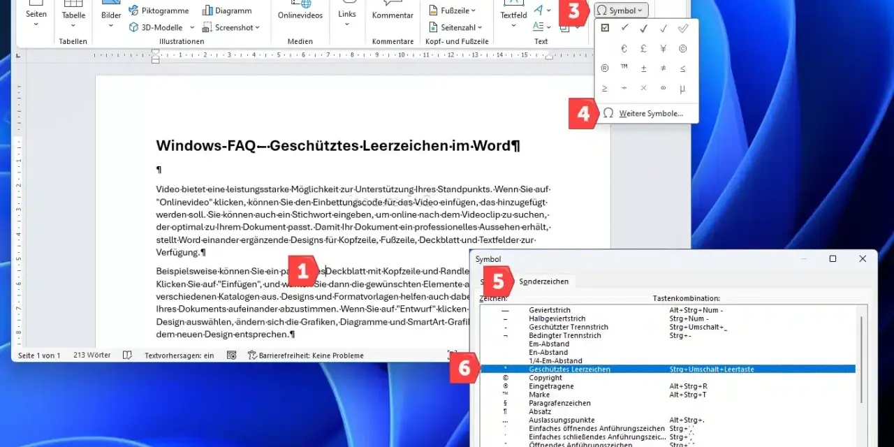Viewport: 894px width, 447px height.
Task: Maximize the Symbol dialog window
Action: [833, 259]
